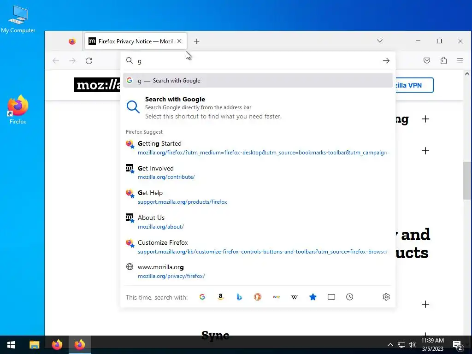Show hidden system tray icons
Image resolution: width=472 pixels, height=354 pixels.
click(390, 345)
